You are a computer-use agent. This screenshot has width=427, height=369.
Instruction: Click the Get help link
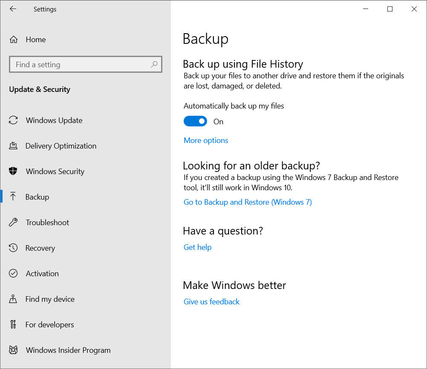click(197, 247)
